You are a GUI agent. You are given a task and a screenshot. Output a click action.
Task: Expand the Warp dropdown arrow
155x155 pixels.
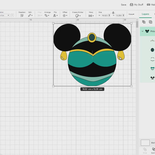click(93, 16)
